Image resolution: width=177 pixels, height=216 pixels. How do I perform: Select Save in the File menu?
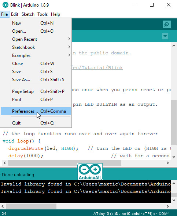click(36, 72)
